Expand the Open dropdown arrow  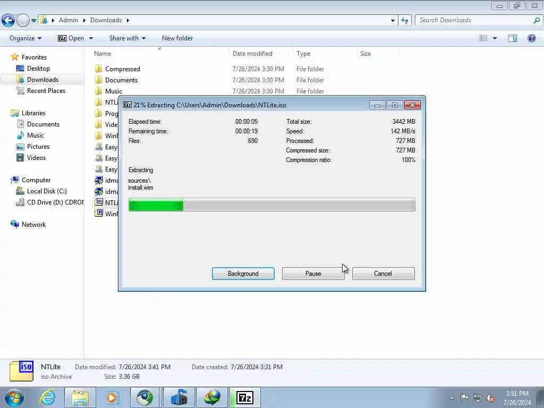tap(91, 38)
